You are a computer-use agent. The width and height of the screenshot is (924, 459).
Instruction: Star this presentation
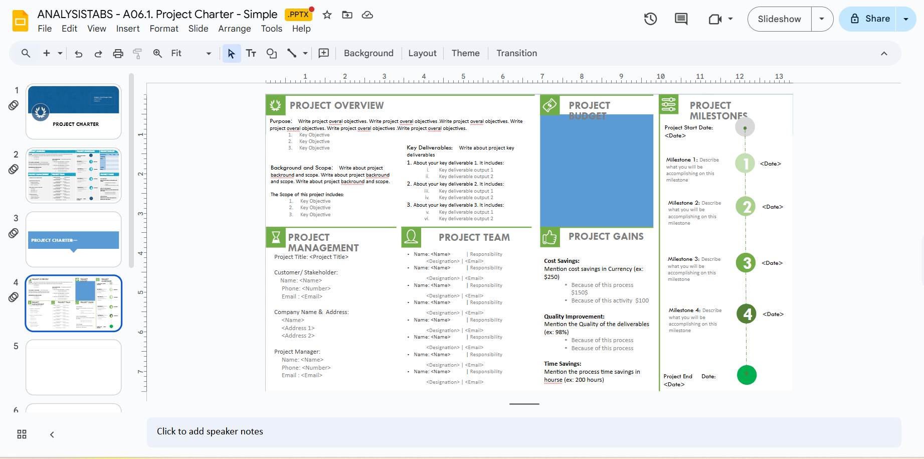coord(327,15)
